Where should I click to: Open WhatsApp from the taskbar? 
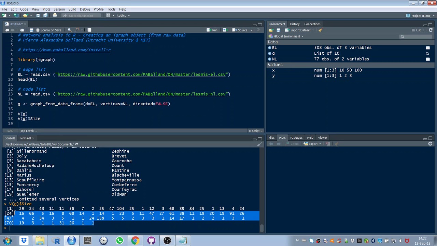[x=119, y=241]
